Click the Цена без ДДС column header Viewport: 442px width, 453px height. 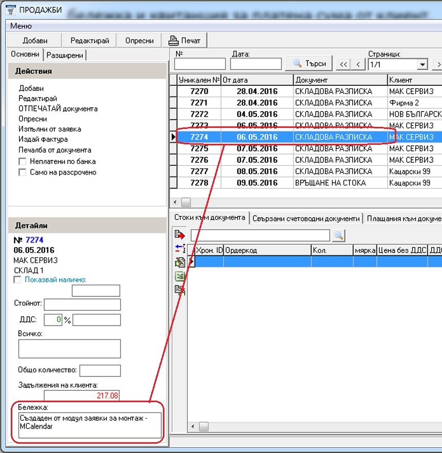(x=402, y=250)
